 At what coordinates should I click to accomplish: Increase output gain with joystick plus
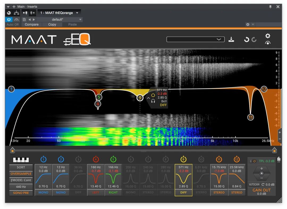pos(261,168)
